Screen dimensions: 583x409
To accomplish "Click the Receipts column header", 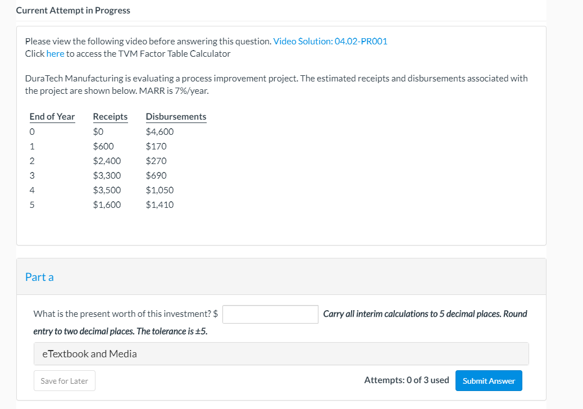I will click(x=110, y=116).
